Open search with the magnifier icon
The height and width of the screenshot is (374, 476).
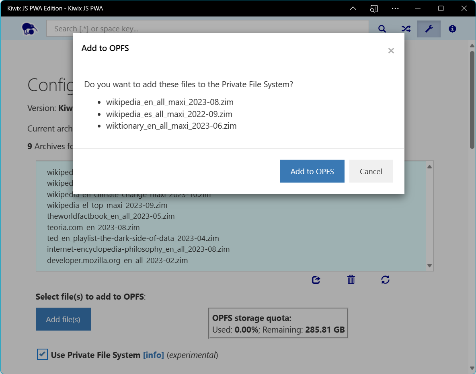pyautogui.click(x=382, y=29)
